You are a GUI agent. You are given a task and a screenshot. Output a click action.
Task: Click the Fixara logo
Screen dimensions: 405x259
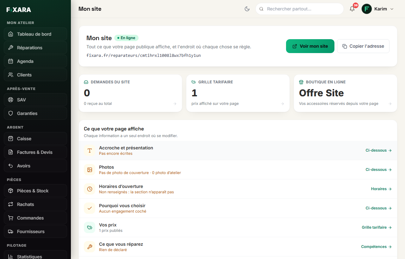point(19,10)
